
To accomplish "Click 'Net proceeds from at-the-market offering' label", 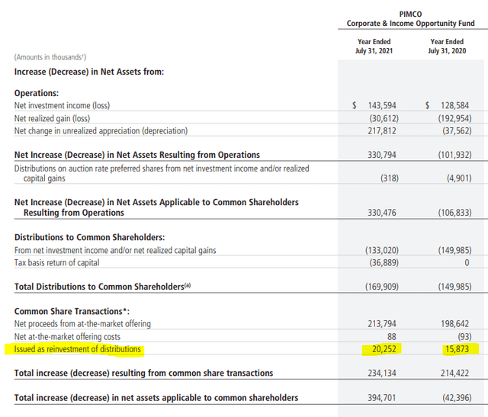I will [x=82, y=324].
